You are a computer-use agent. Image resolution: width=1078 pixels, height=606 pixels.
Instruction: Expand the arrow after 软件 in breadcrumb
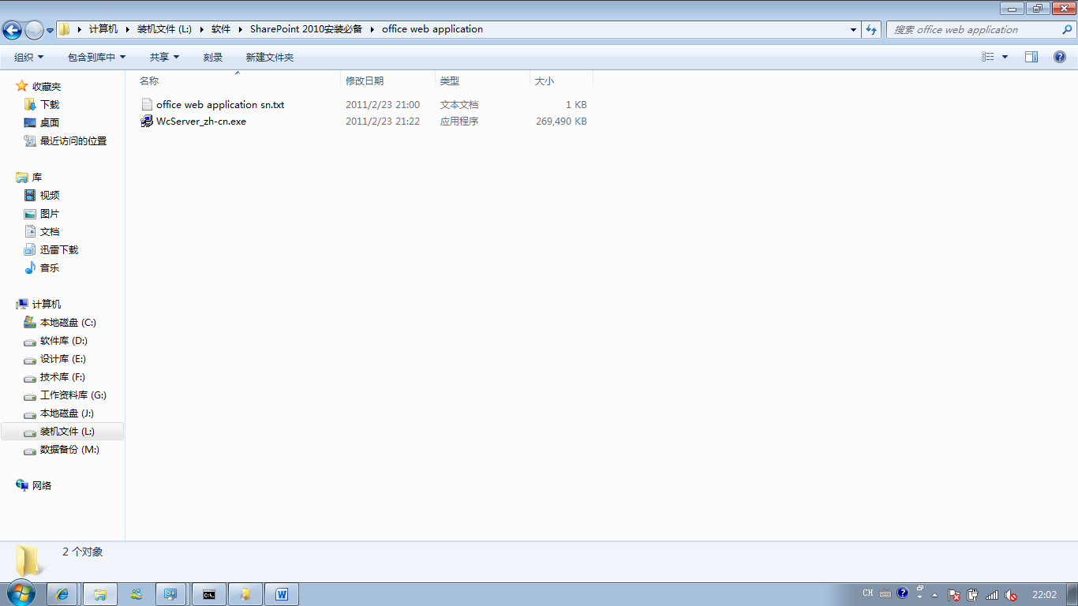coord(241,29)
